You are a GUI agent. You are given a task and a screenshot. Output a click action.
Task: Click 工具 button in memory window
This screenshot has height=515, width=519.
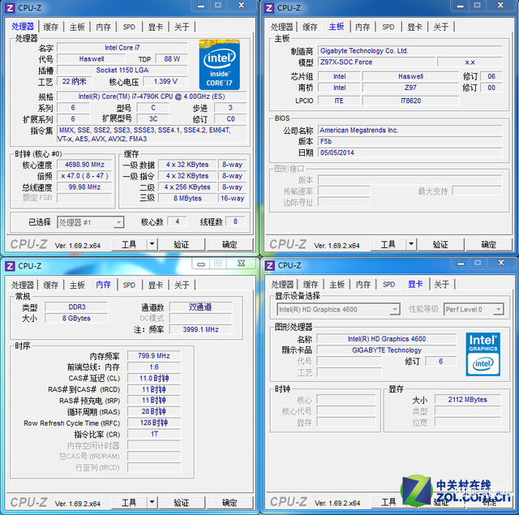coord(129,502)
